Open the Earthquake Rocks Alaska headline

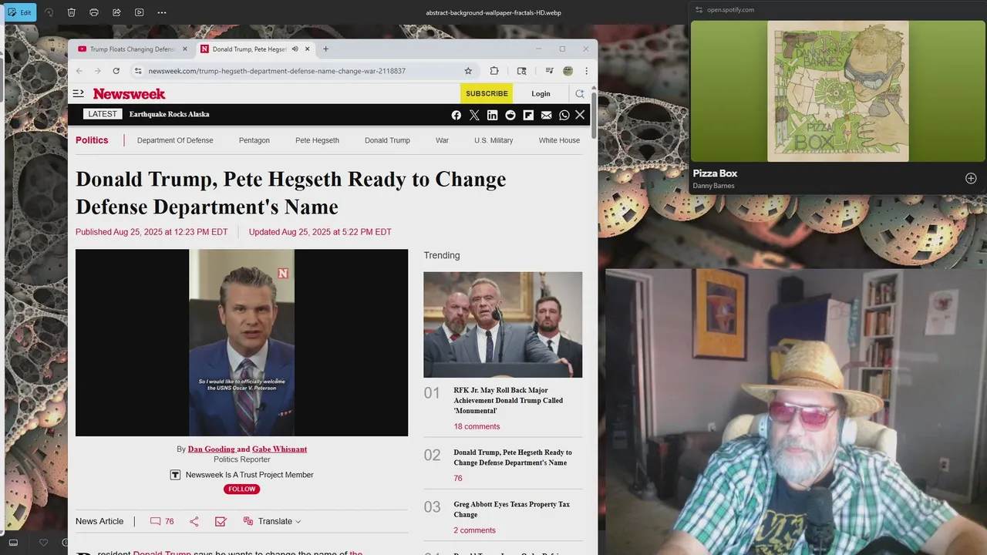pos(169,114)
